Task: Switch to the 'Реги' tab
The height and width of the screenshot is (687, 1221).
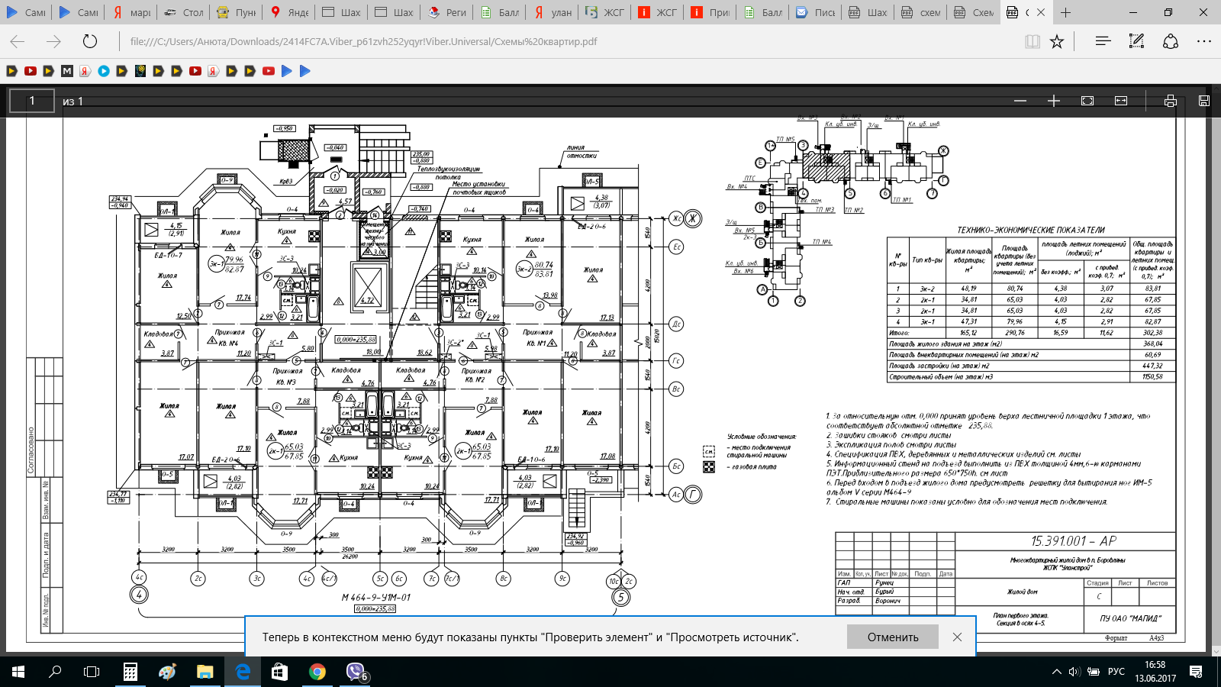Action: [x=446, y=12]
